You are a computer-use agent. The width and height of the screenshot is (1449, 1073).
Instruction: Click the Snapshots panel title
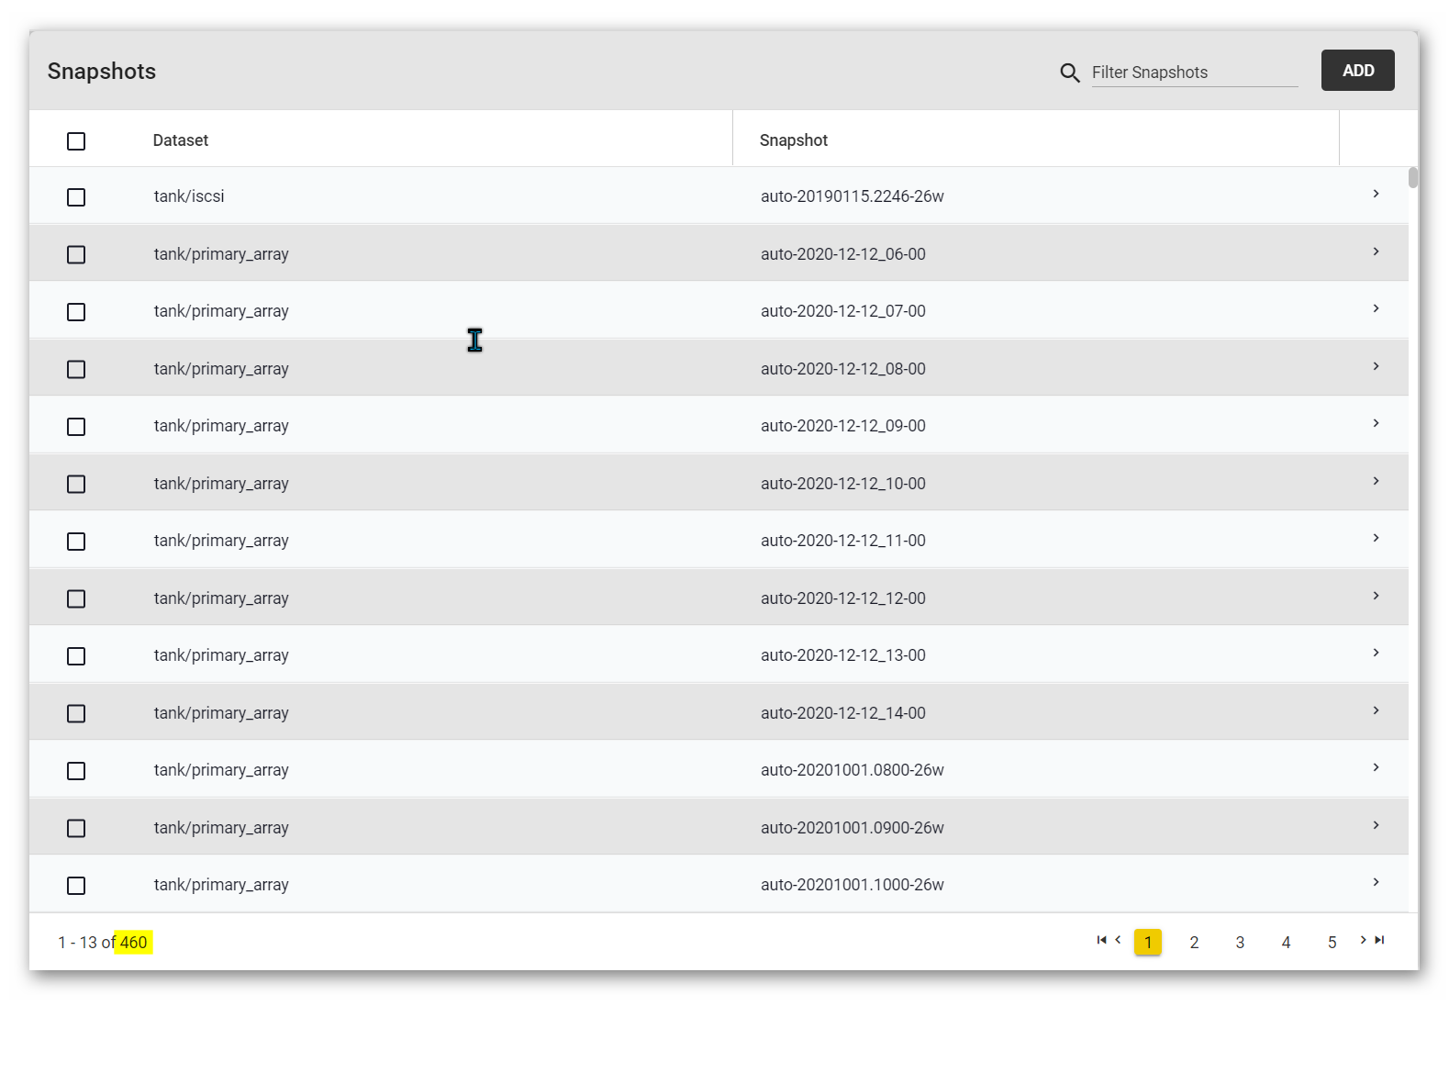point(102,72)
